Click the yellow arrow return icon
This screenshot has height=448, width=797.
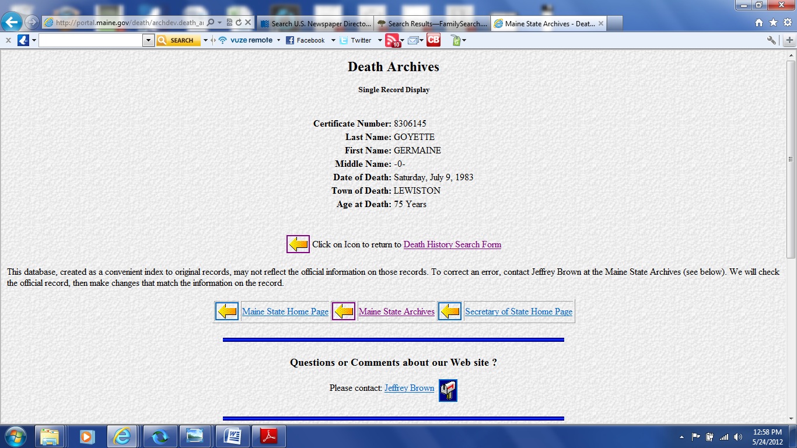point(297,244)
